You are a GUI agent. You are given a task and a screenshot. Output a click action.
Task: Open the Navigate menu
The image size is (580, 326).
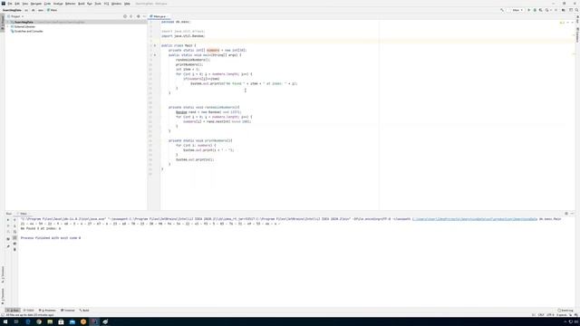coord(36,4)
